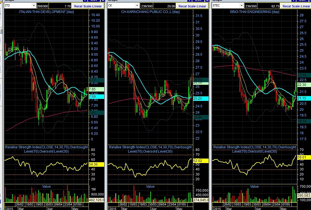Click the 21.15 cyan price tag on STEC chart

(x=304, y=98)
